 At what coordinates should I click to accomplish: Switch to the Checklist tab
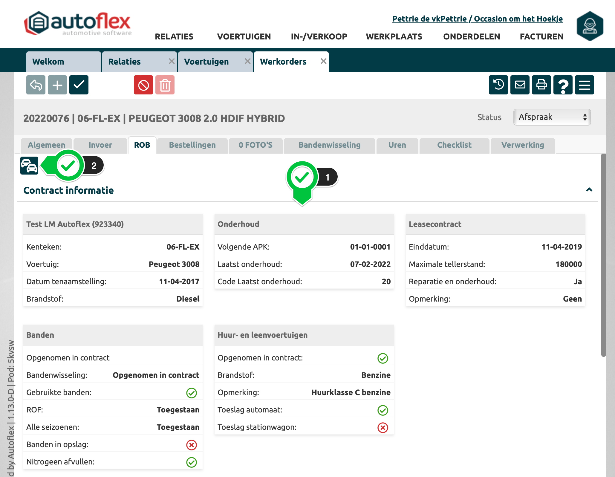pos(454,145)
